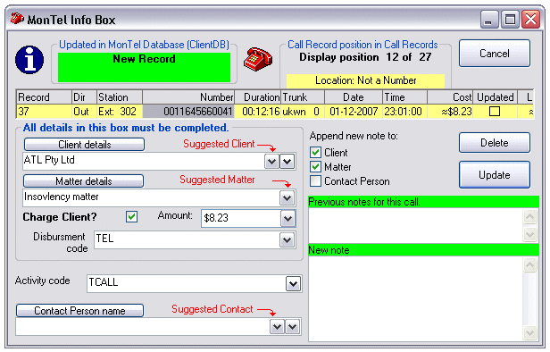
Task: Click date cell 01-12-2007
Action: point(354,112)
